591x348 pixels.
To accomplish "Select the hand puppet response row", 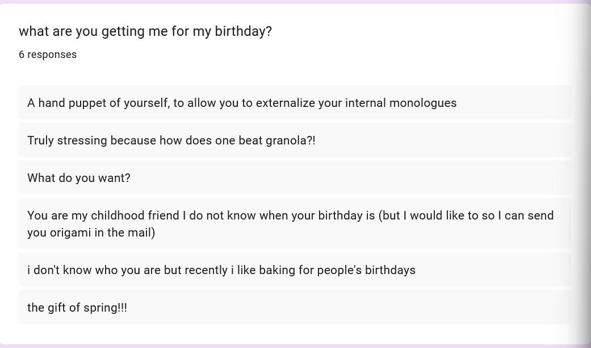I will (x=295, y=103).
